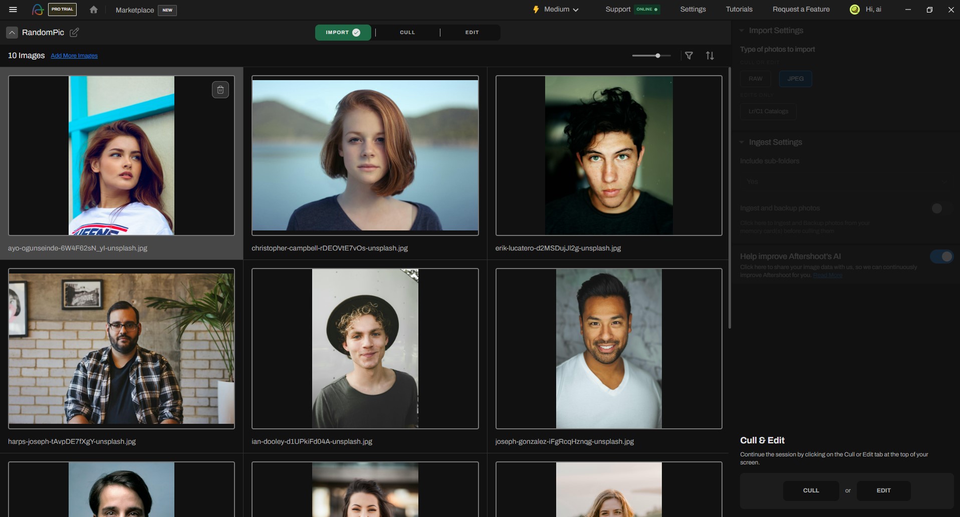Click the image grid vertical scrollbar
This screenshot has height=517, width=960.
point(730,198)
